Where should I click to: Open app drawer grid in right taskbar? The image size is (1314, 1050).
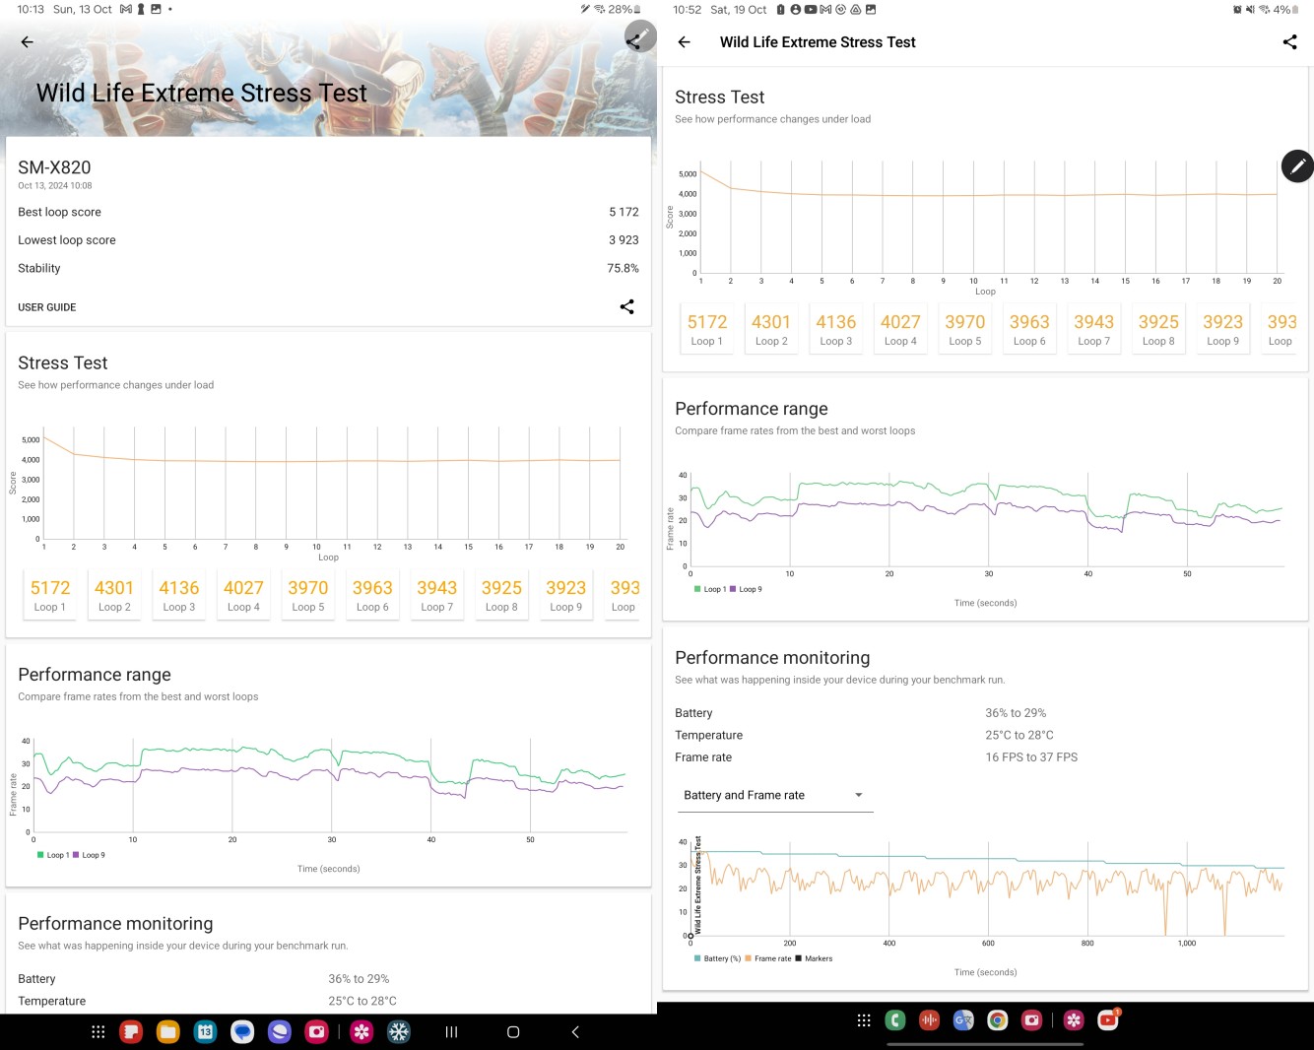point(864,1020)
